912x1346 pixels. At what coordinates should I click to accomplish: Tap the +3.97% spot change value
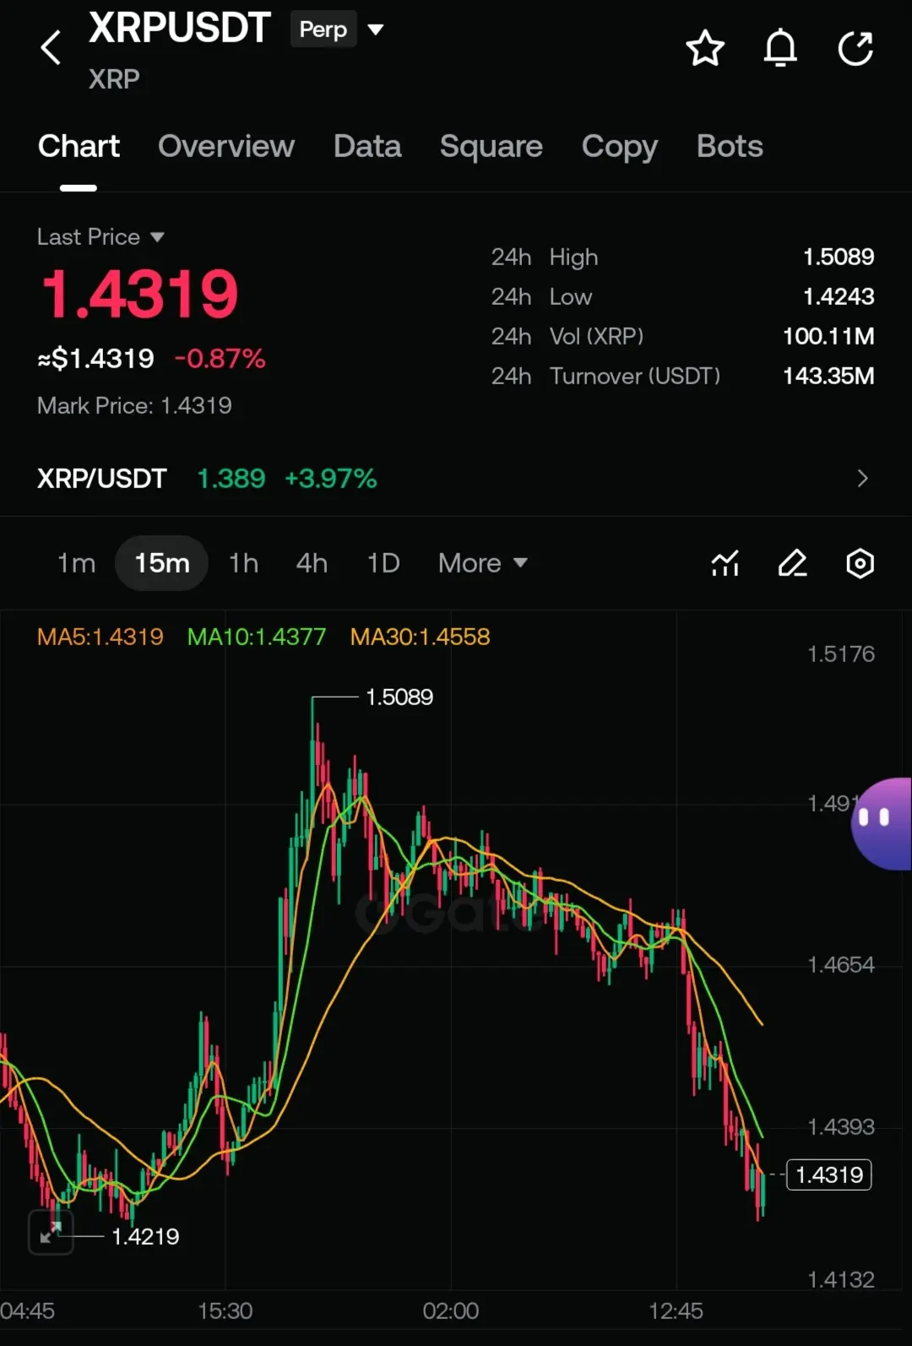tap(330, 479)
